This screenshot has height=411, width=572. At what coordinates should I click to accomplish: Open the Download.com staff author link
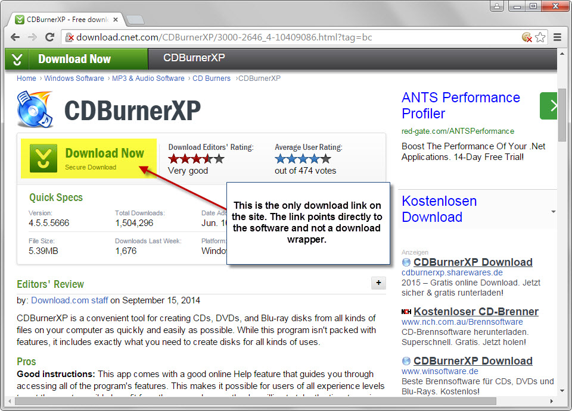point(70,300)
